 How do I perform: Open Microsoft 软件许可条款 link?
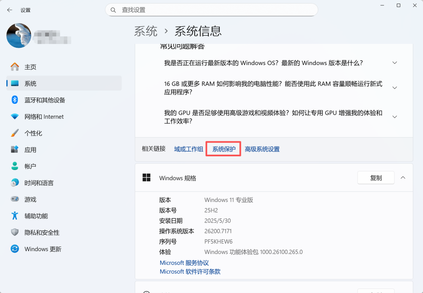point(190,271)
